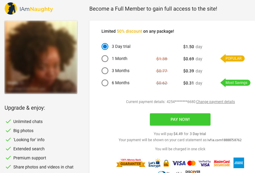Click the IAmNaughty silhouette logo icon
Screen dimensions: 255x173
(x=11, y=8)
